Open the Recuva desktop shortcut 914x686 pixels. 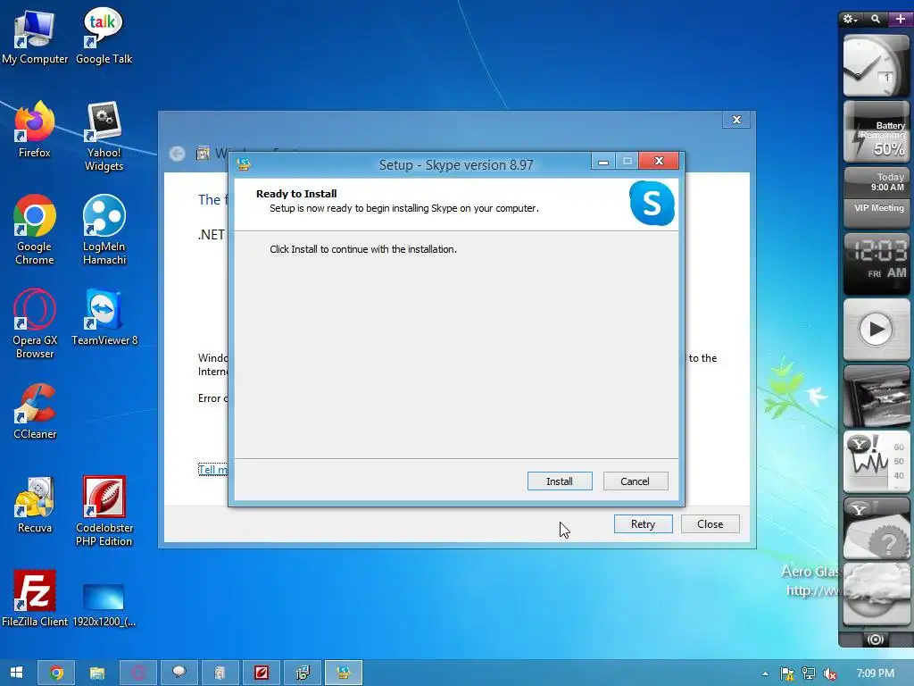pos(35,506)
